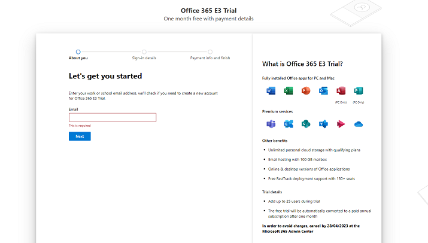Click the '(PC Only)' note under Publisher
The image size is (428, 243).
pyautogui.click(x=359, y=102)
